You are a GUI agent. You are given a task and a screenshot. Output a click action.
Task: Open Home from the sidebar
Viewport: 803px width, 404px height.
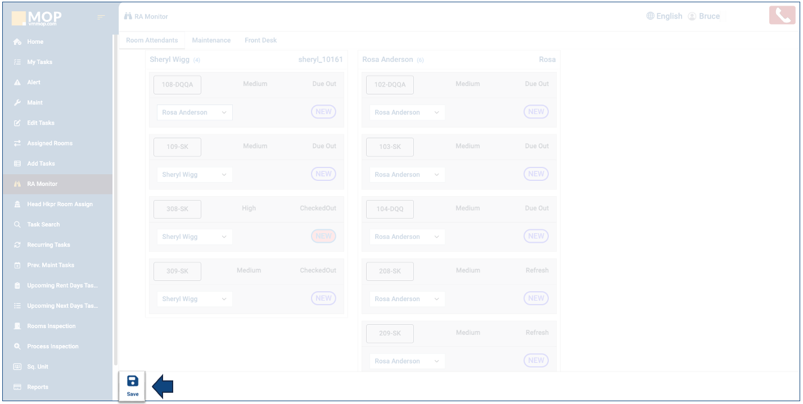(x=35, y=42)
